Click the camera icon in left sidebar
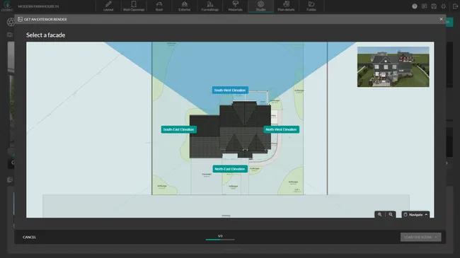Image resolution: width=460 pixels, height=258 pixels. (x=10, y=35)
